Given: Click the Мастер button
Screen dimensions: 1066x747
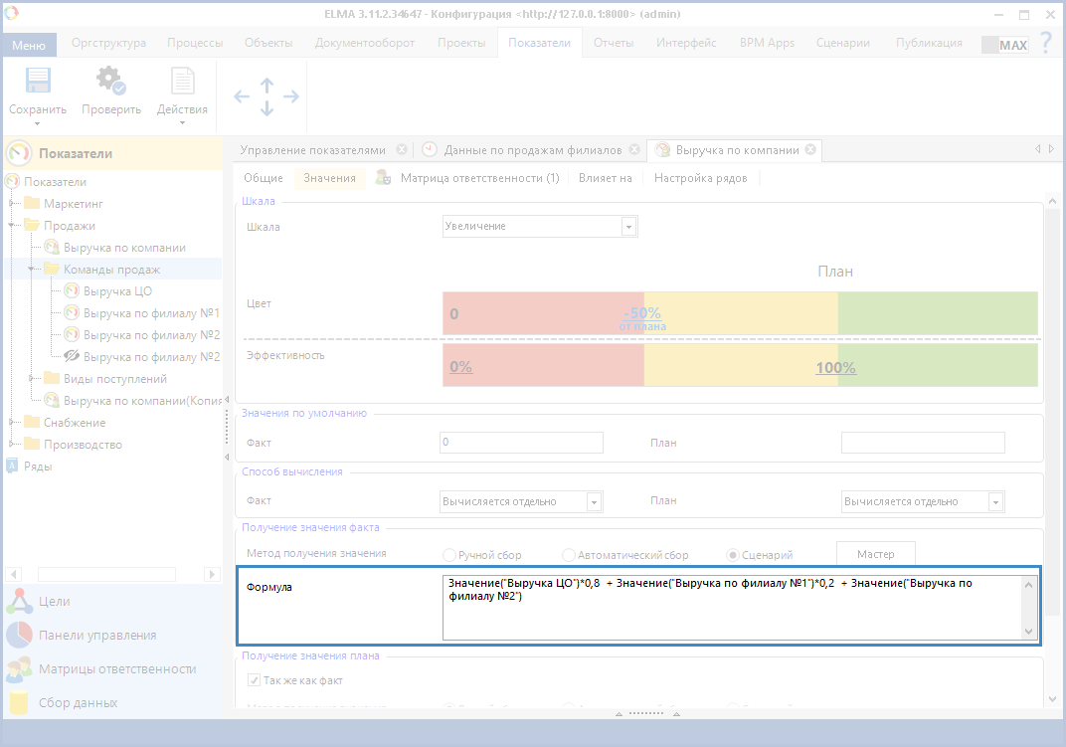Looking at the screenshot, I should click(875, 554).
